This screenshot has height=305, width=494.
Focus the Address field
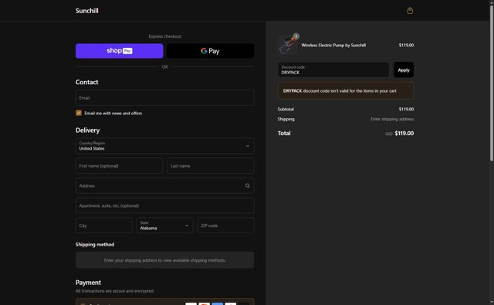164,185
